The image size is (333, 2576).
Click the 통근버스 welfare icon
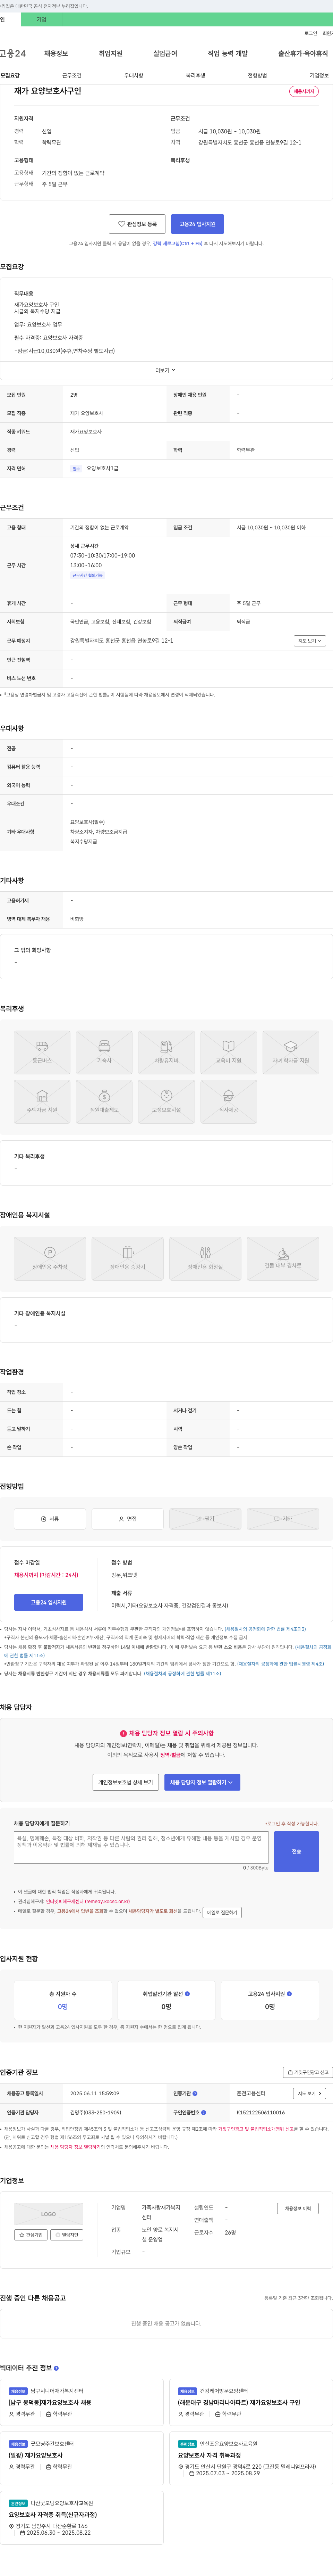coord(42,1053)
